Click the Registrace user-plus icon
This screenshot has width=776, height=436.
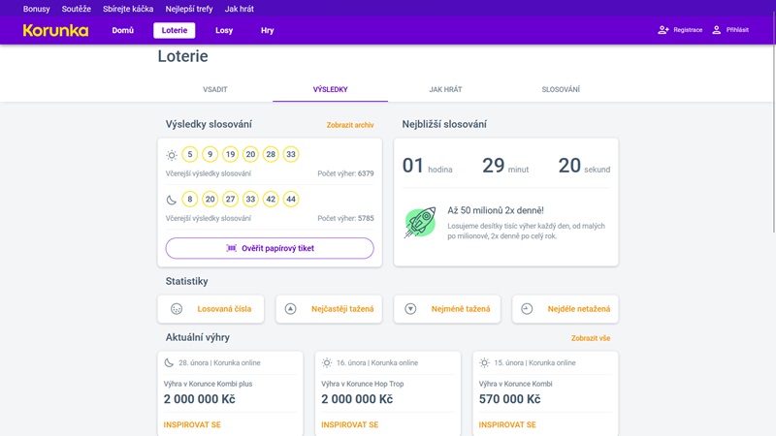[663, 30]
